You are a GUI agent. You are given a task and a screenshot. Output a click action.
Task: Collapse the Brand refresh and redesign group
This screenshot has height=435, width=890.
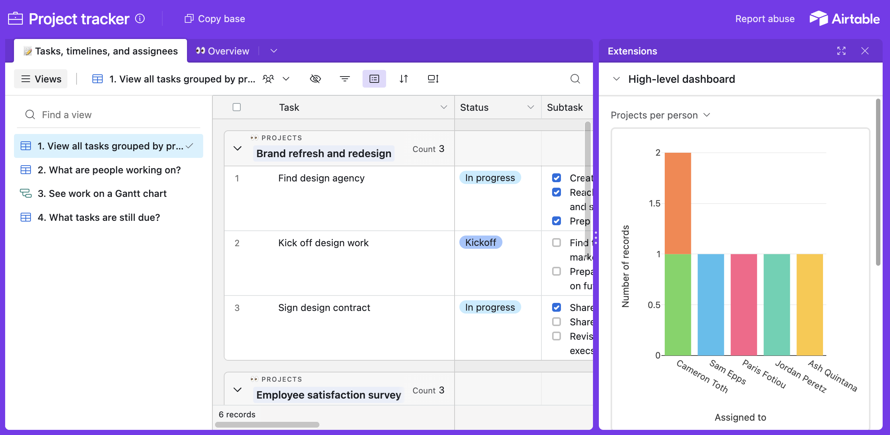[237, 149]
